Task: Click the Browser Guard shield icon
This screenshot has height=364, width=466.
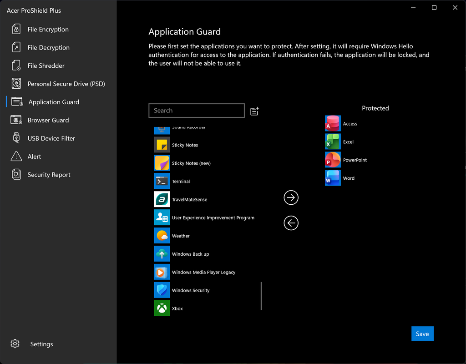Action: pyautogui.click(x=16, y=120)
